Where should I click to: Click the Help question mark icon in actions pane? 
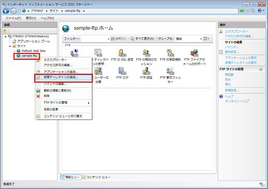tap(221, 96)
